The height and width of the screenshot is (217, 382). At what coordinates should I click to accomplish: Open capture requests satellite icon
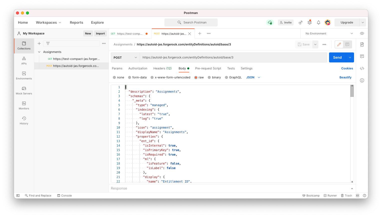[x=301, y=22]
